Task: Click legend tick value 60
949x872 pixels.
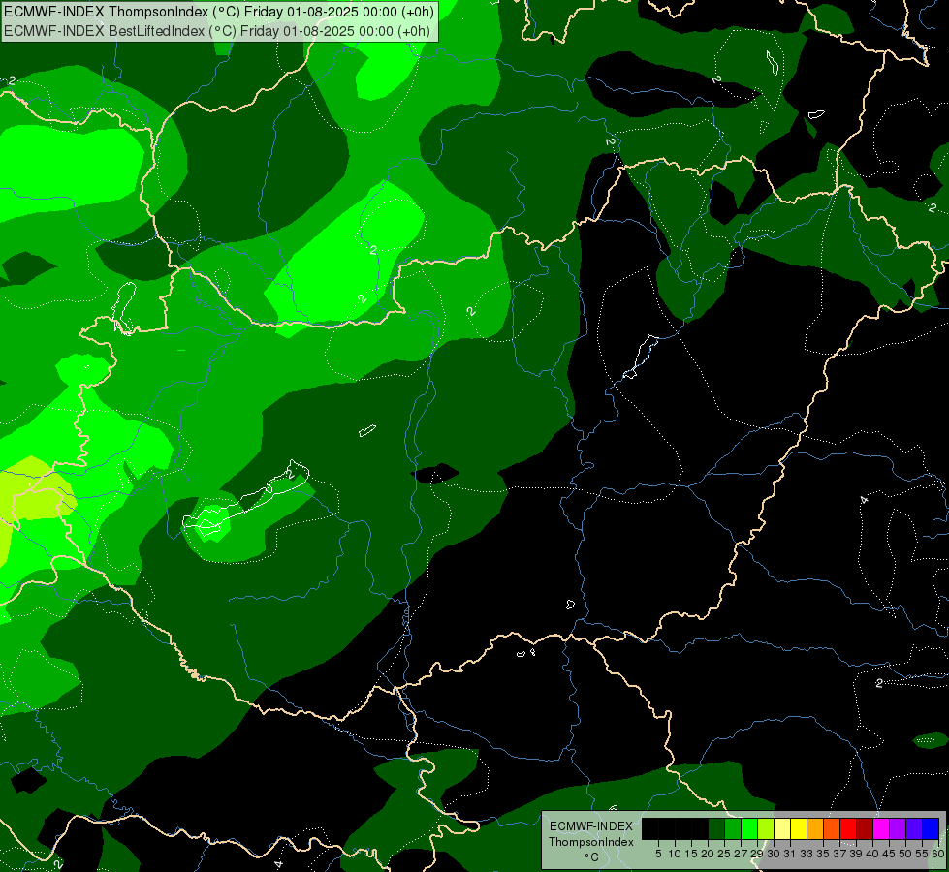Action: [x=938, y=854]
